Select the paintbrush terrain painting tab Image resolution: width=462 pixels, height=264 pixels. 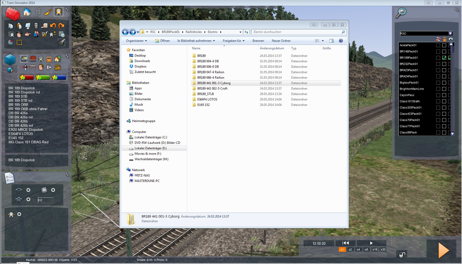[x=48, y=12]
